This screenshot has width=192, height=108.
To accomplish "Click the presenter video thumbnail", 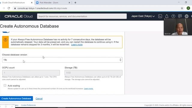I will pyautogui.click(x=178, y=27).
